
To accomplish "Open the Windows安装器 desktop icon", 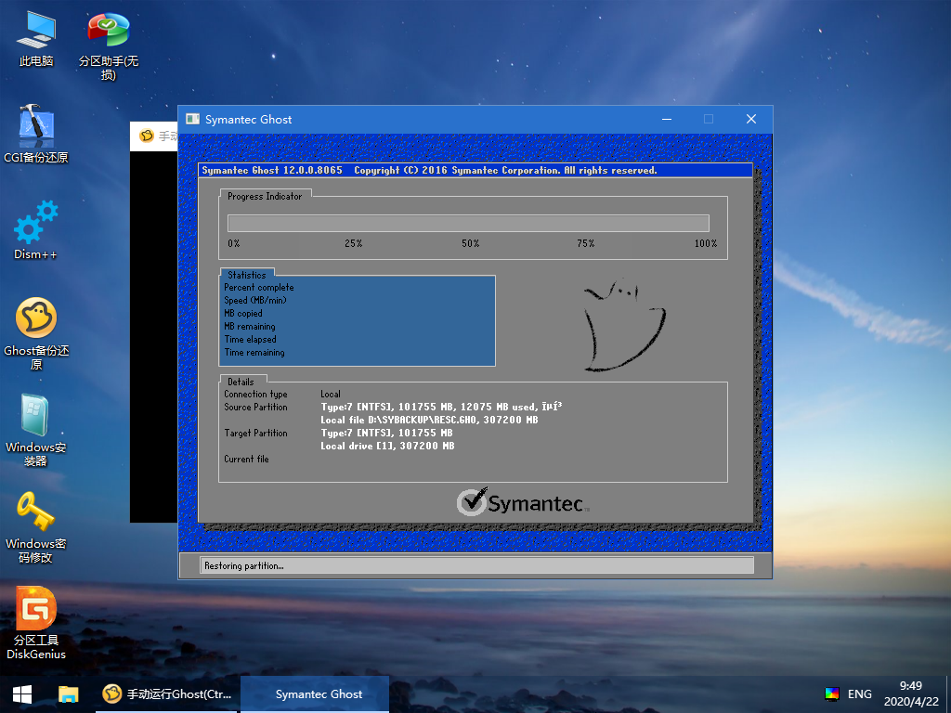I will pos(36,429).
